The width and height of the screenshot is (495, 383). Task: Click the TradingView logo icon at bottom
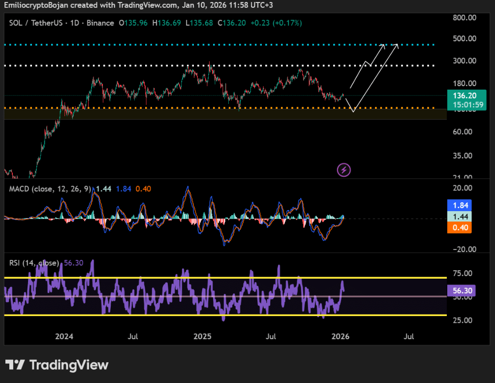point(15,365)
